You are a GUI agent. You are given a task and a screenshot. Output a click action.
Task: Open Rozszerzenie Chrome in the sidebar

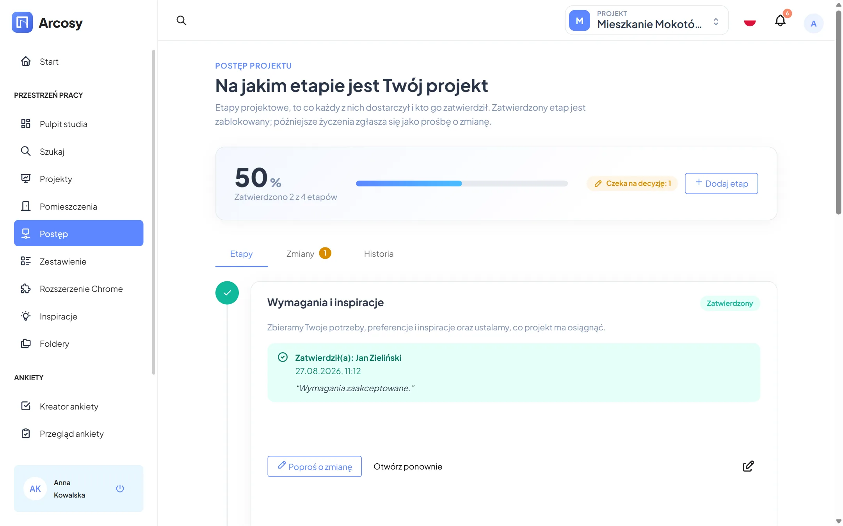pyautogui.click(x=79, y=289)
